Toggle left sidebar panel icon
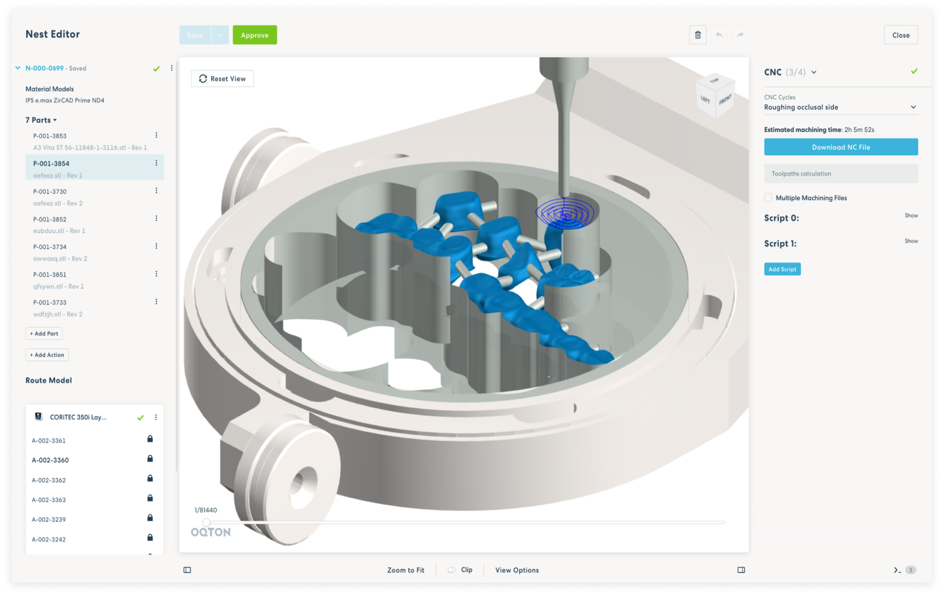Screen dimensions: 942x596 [187, 570]
